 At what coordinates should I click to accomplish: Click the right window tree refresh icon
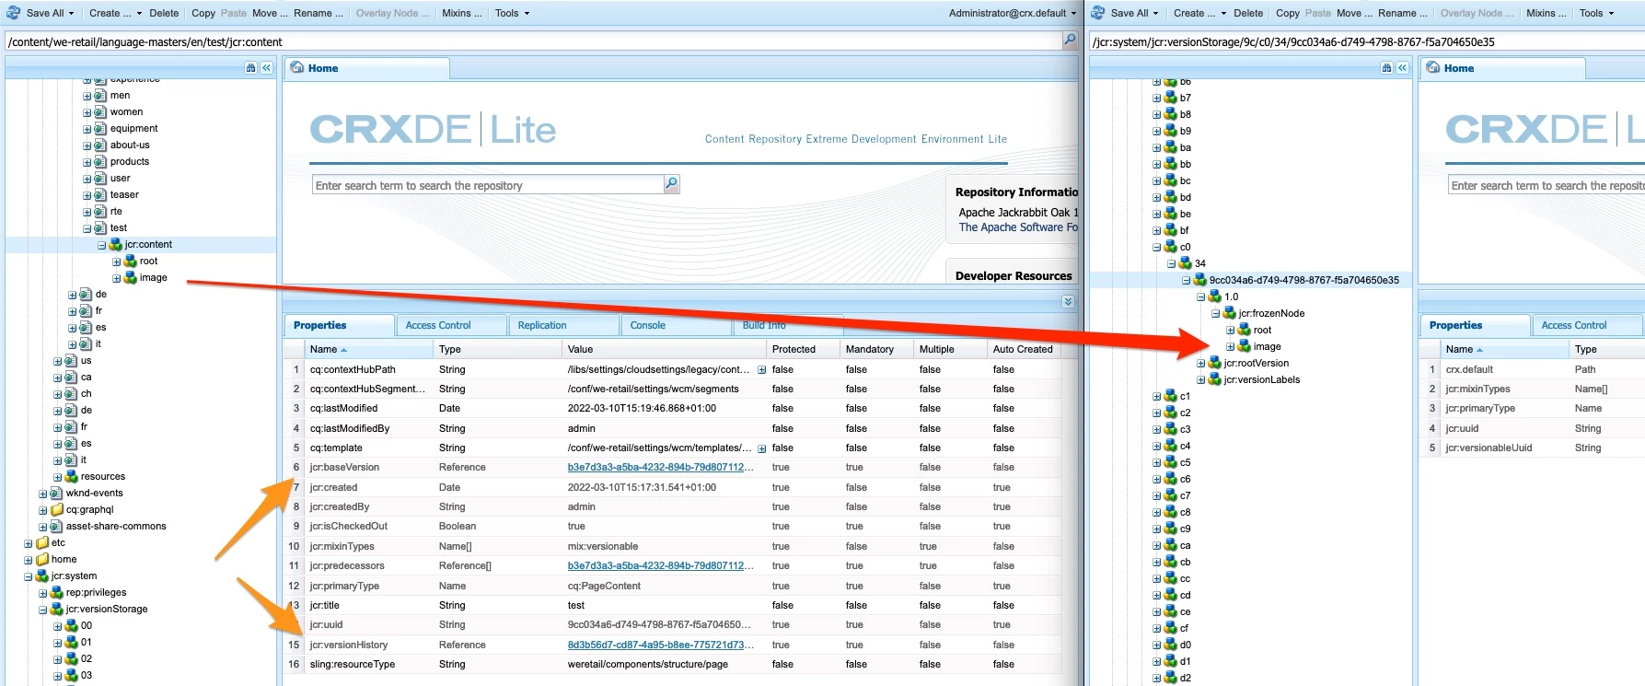[1386, 68]
